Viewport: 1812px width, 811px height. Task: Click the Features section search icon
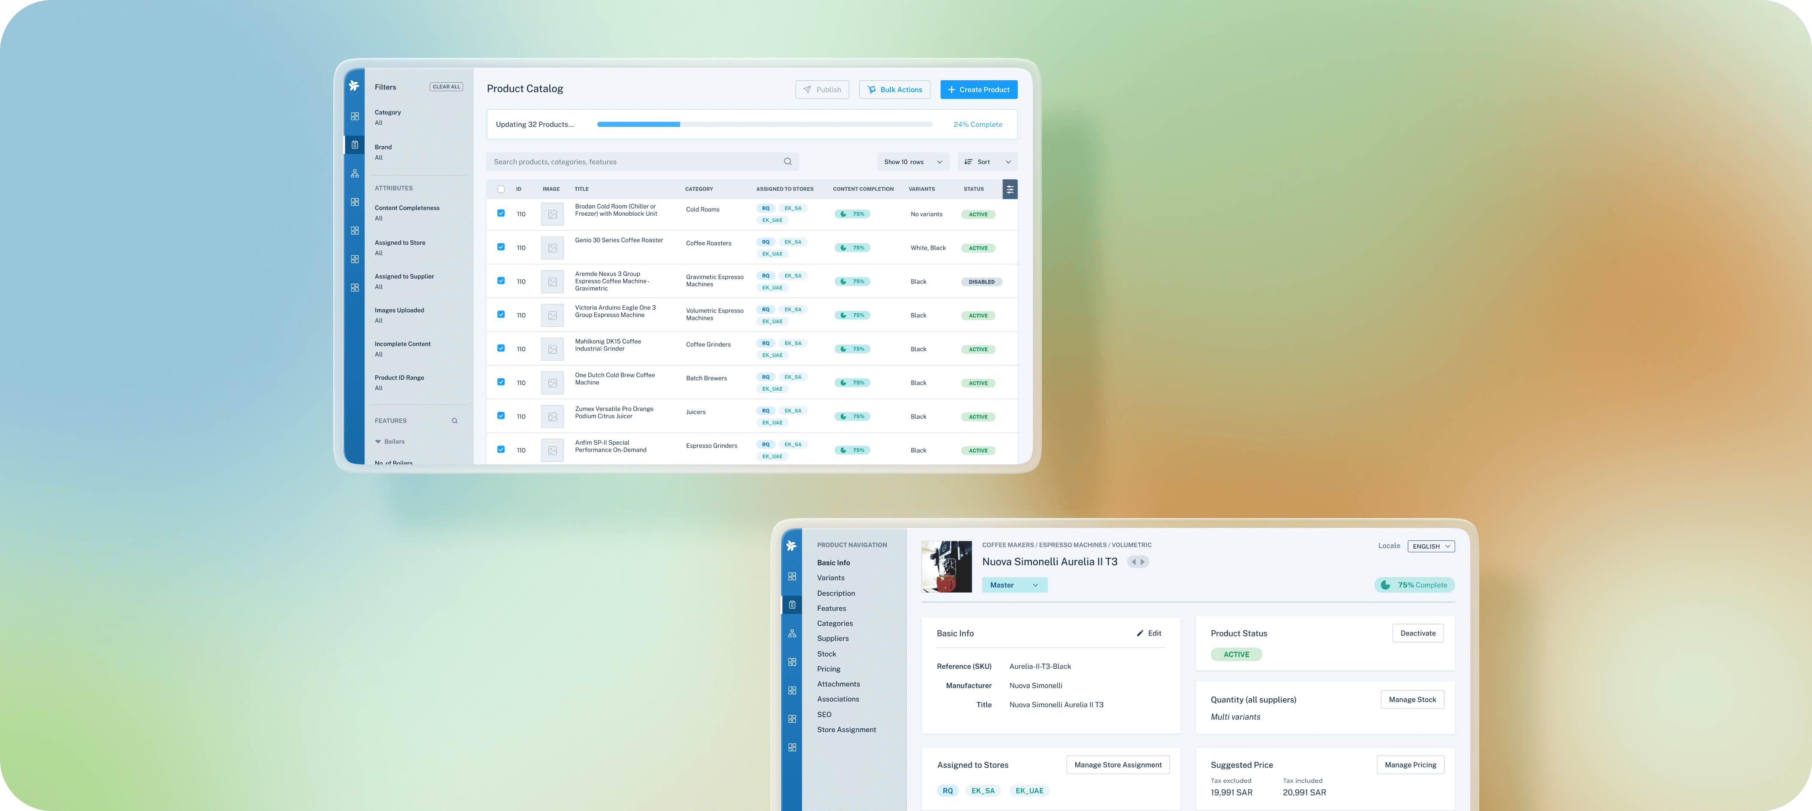(455, 421)
